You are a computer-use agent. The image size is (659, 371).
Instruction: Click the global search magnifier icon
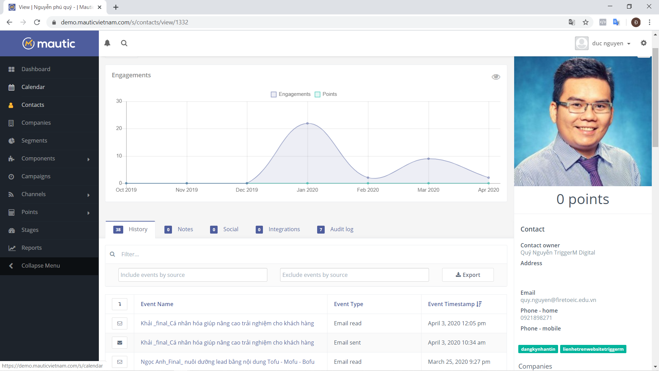click(x=124, y=43)
